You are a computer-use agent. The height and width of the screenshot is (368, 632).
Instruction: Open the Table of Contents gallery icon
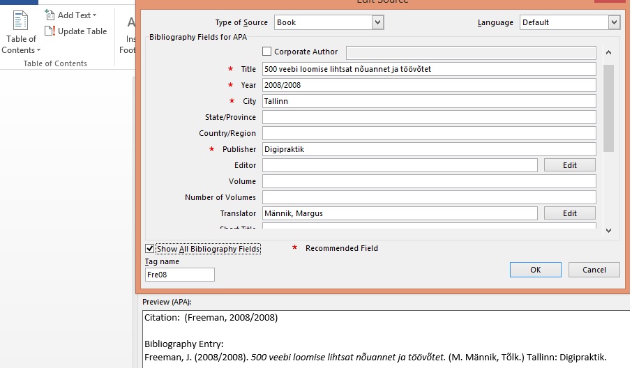point(20,20)
